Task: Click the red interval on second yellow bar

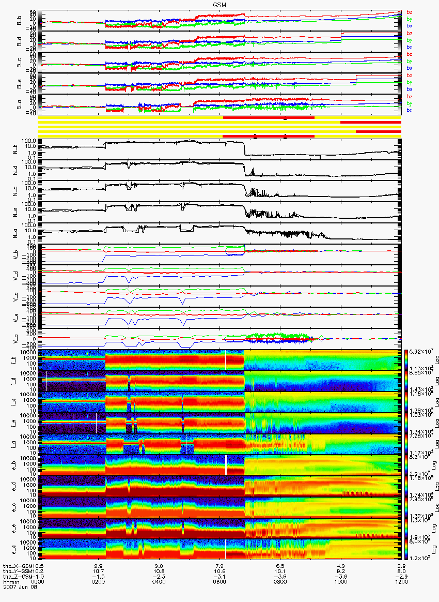Action: pyautogui.click(x=371, y=122)
